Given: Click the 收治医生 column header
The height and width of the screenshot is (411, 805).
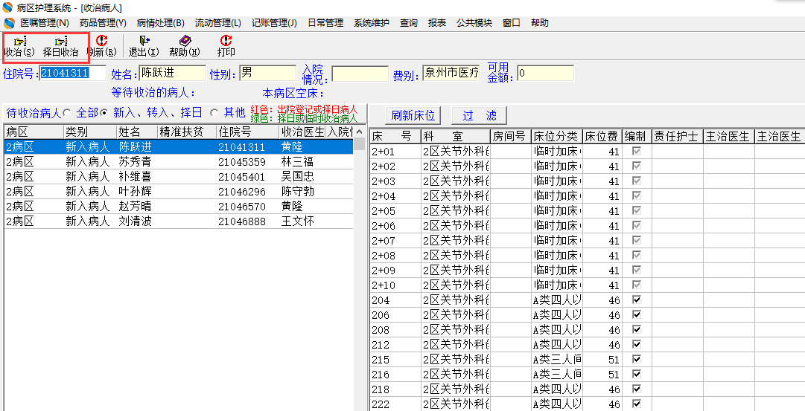Looking at the screenshot, I should 302,132.
